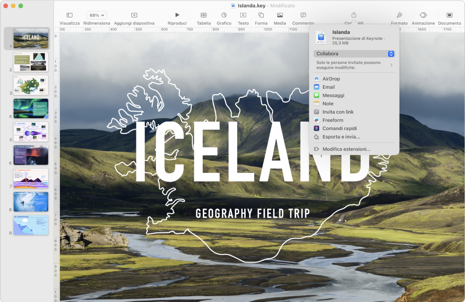Click the Media toolbar icon

(x=280, y=15)
